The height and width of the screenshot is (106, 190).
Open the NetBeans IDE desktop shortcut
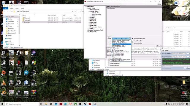coord(26,84)
